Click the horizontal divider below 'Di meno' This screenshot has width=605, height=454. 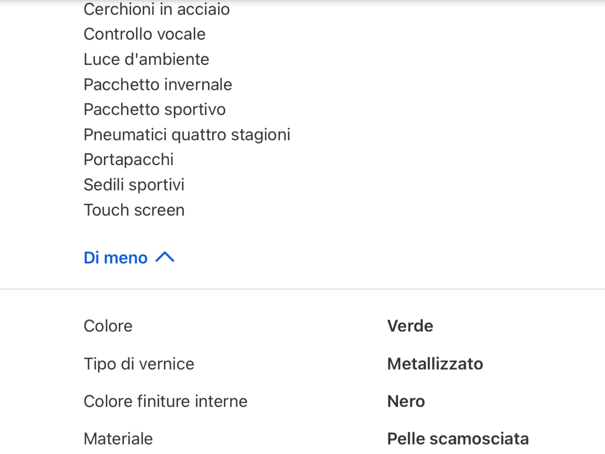click(302, 289)
